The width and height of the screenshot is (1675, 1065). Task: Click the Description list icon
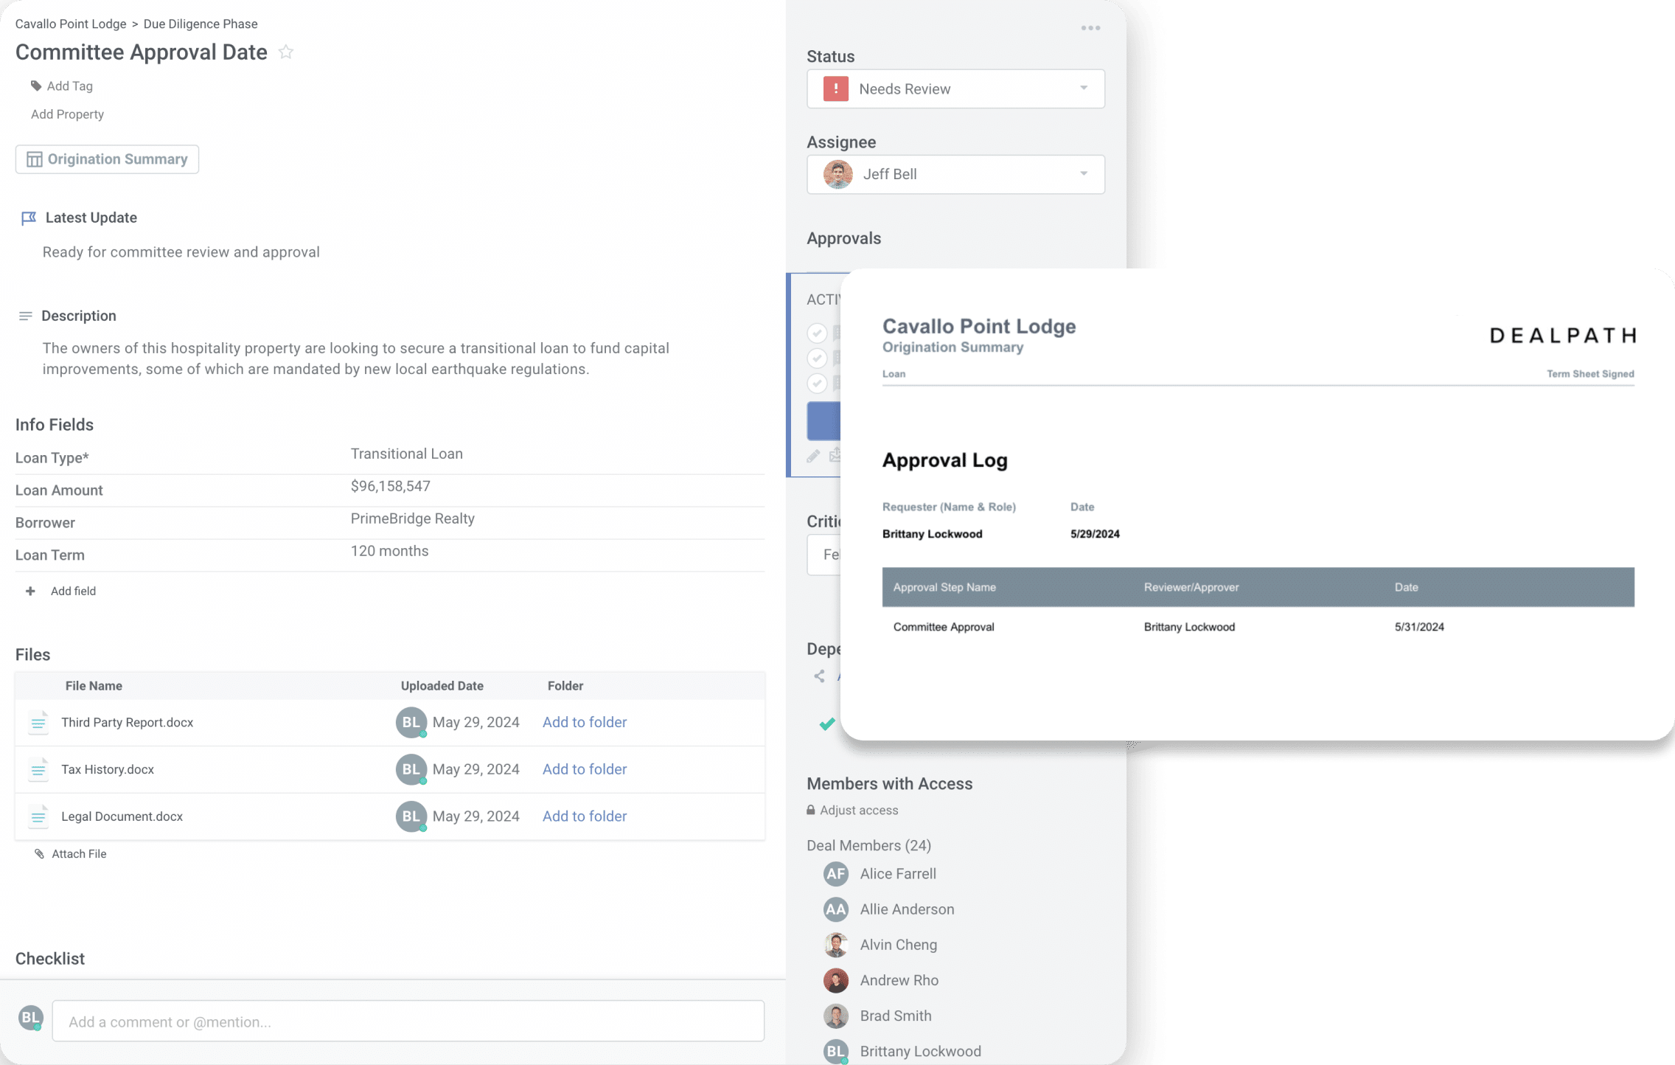(24, 316)
